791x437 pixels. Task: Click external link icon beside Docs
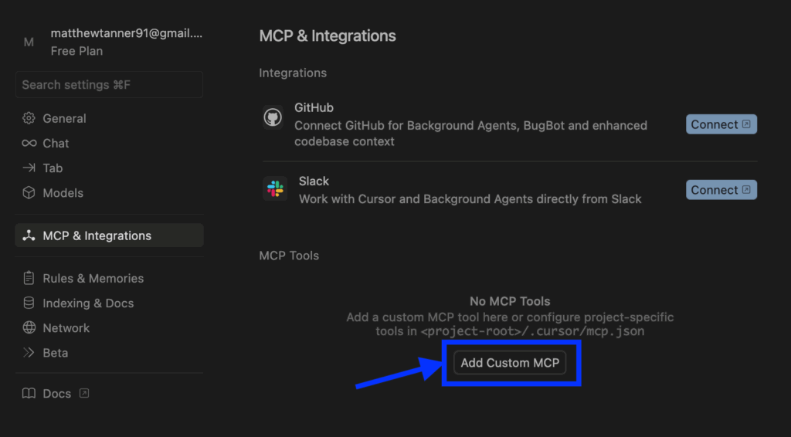[84, 393]
